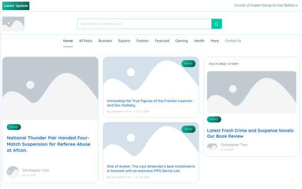Click the Latest Update badge
This screenshot has width=302, height=189.
click(x=16, y=6)
